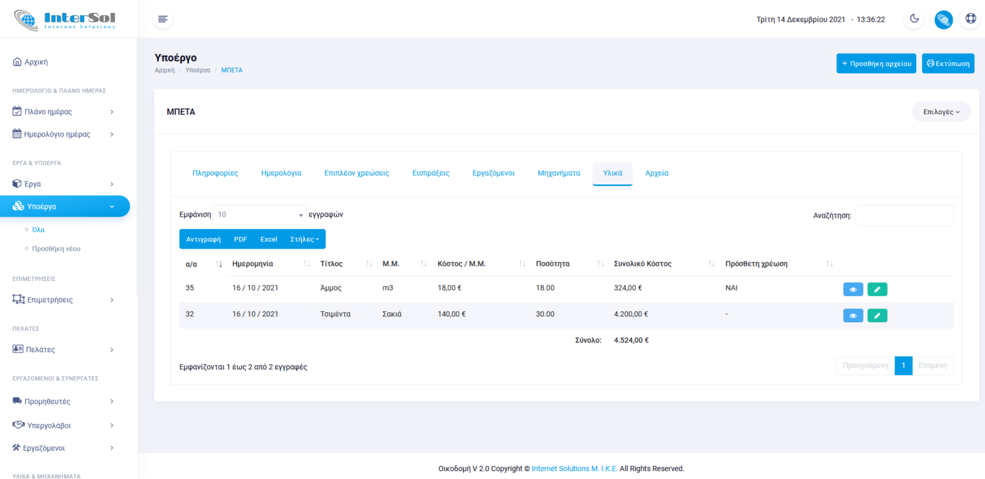
Task: Click the lifebuoy support icon in header
Action: (x=971, y=19)
